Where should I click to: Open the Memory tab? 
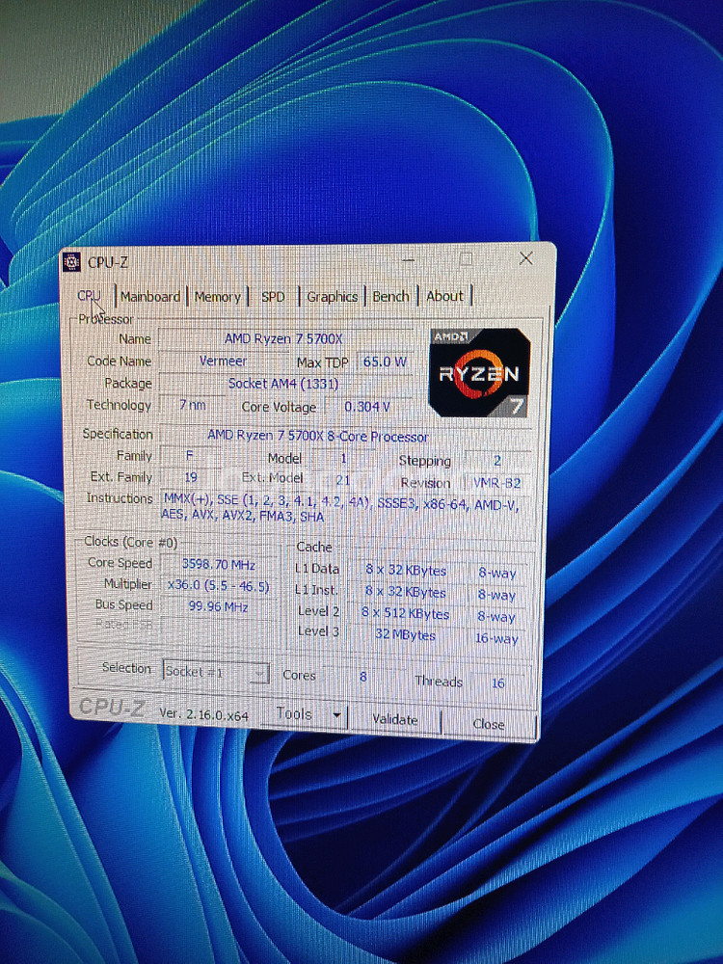[217, 297]
